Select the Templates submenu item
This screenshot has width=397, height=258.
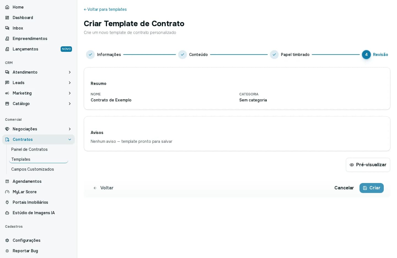tap(39, 159)
